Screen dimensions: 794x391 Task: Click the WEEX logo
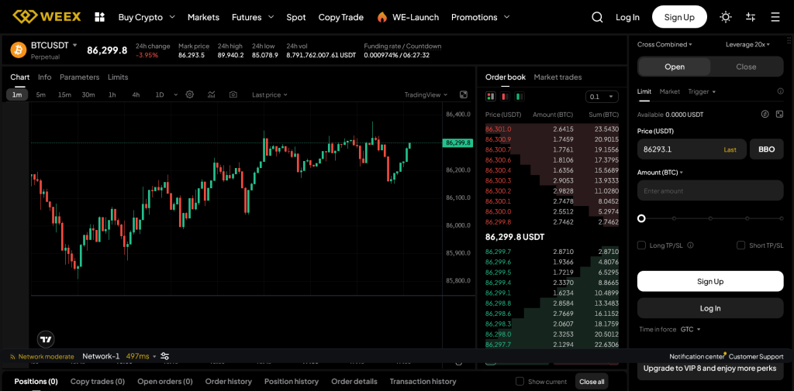pos(47,17)
